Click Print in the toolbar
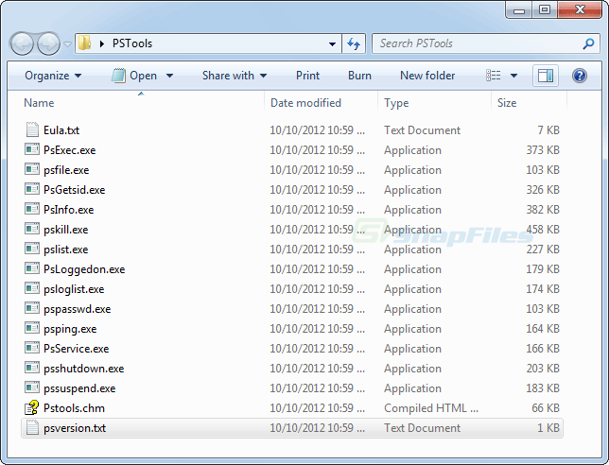 pyautogui.click(x=307, y=76)
